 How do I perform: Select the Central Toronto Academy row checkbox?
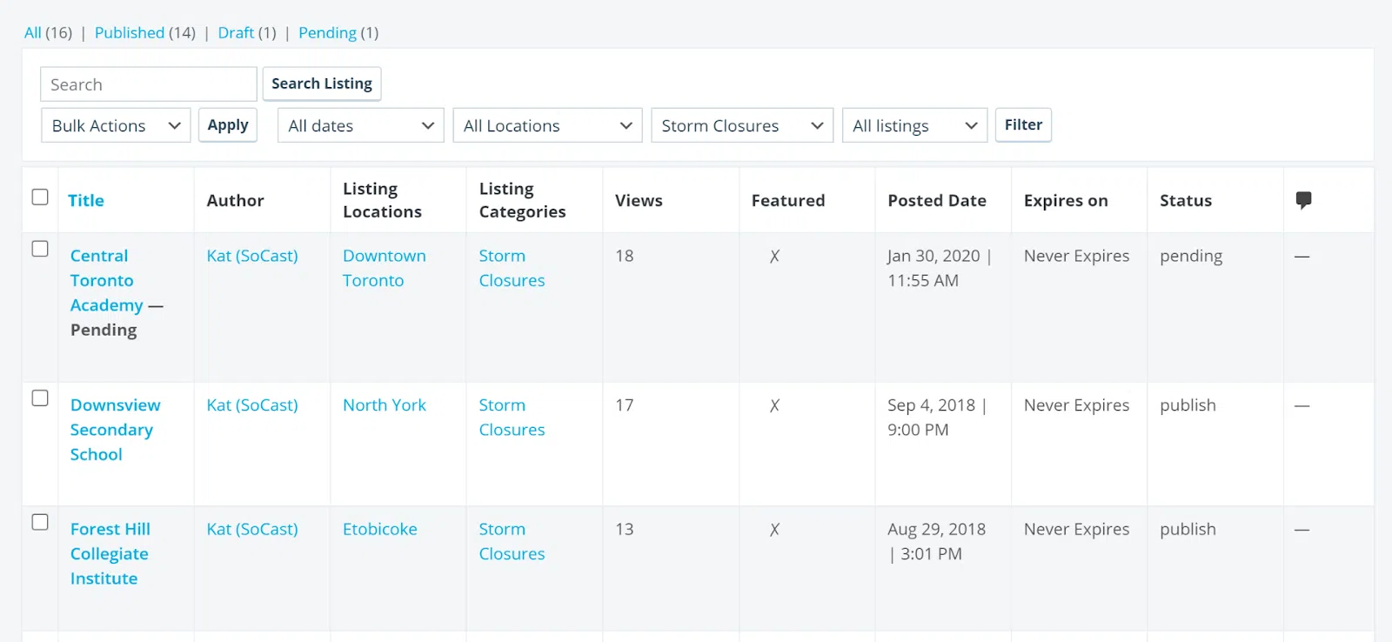pyautogui.click(x=40, y=249)
